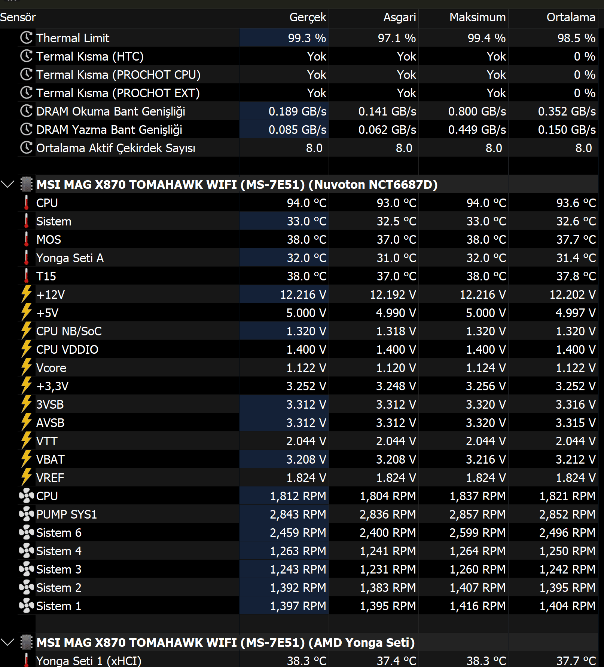Click the Ortalama column header

pyautogui.click(x=570, y=17)
